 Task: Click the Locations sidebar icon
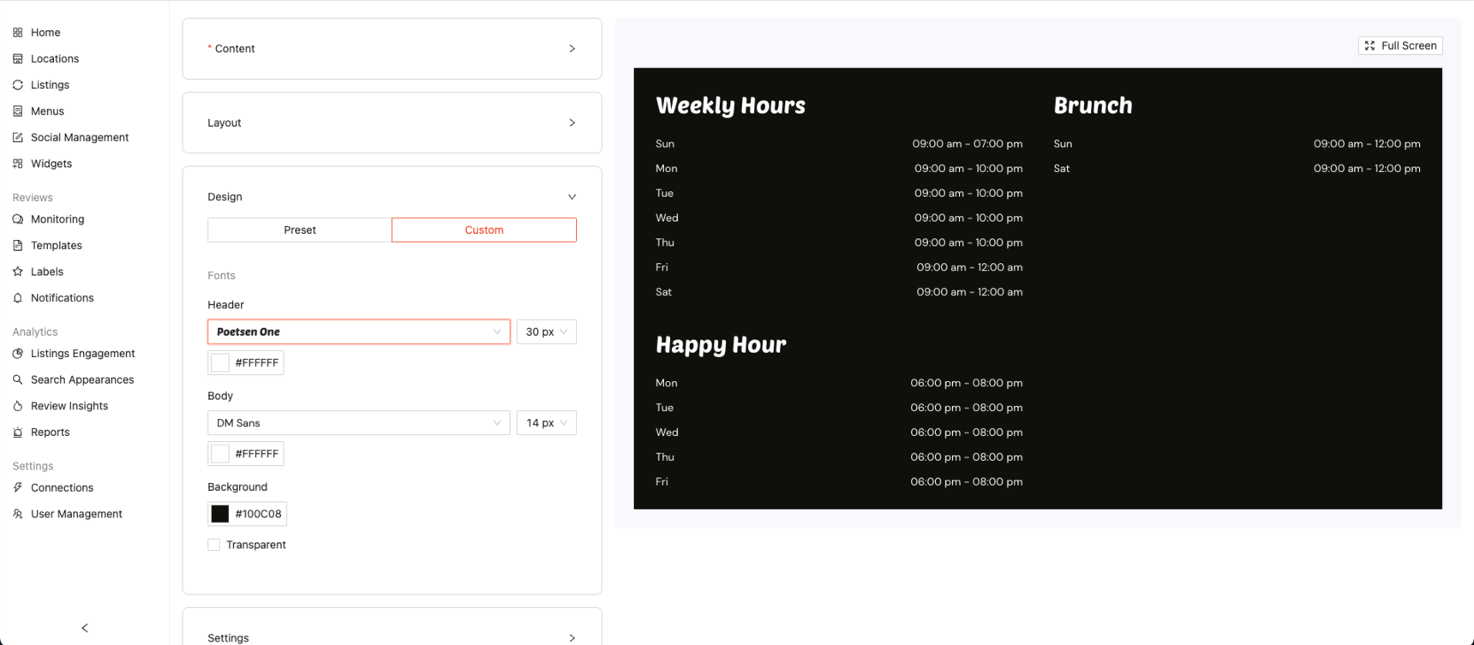18,59
